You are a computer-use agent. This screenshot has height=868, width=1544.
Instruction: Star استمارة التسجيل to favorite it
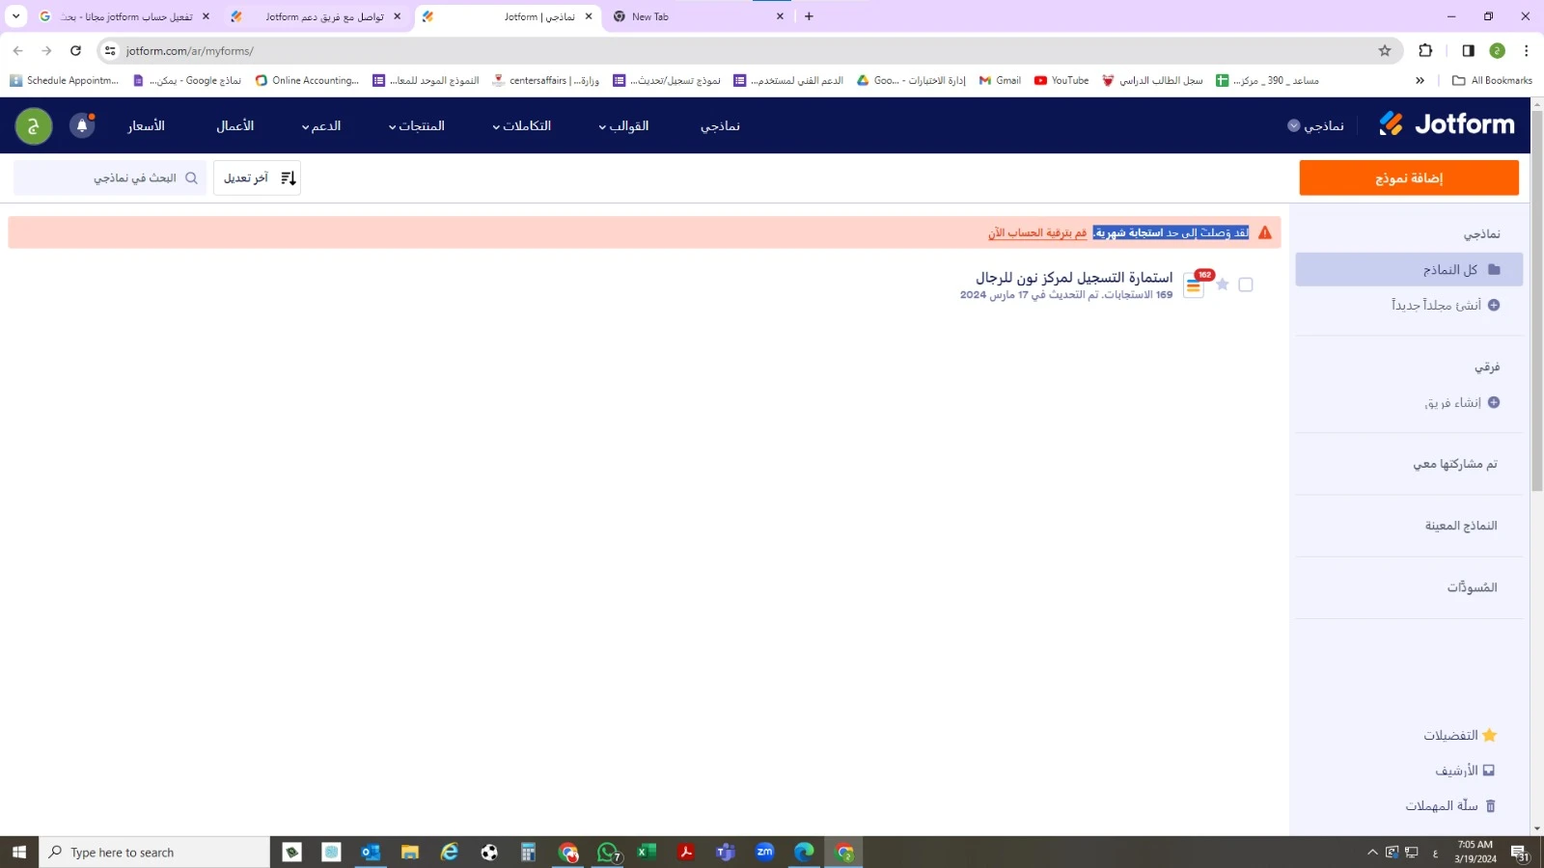tap(1222, 285)
